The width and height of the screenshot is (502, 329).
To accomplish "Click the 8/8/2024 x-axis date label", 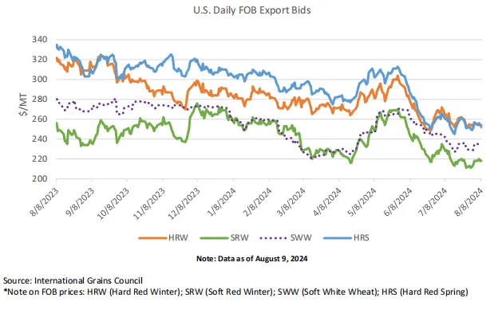I will (x=468, y=202).
